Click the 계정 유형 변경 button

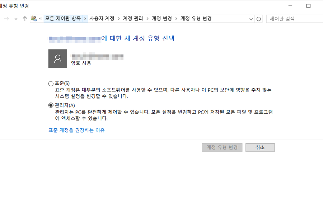(222, 147)
